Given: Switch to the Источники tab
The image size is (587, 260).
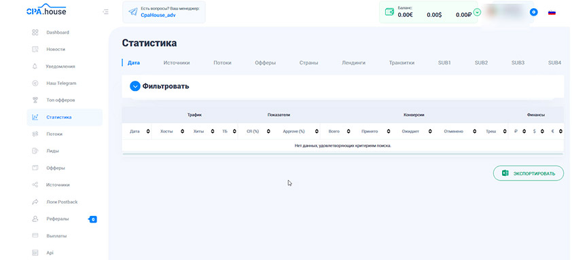Looking at the screenshot, I should click(177, 63).
